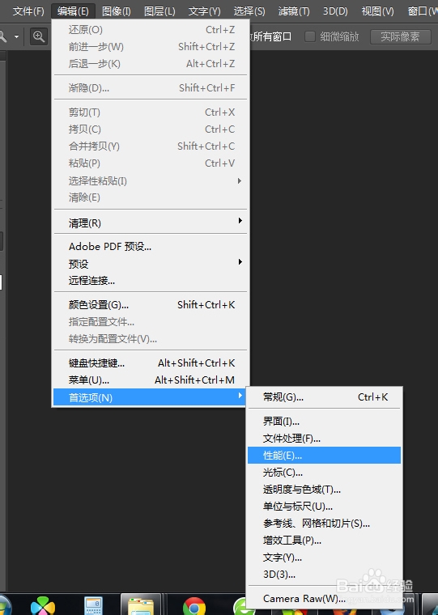Open the Zoom tool preset picker arrow
Screen dimensions: 438x615
[16, 37]
